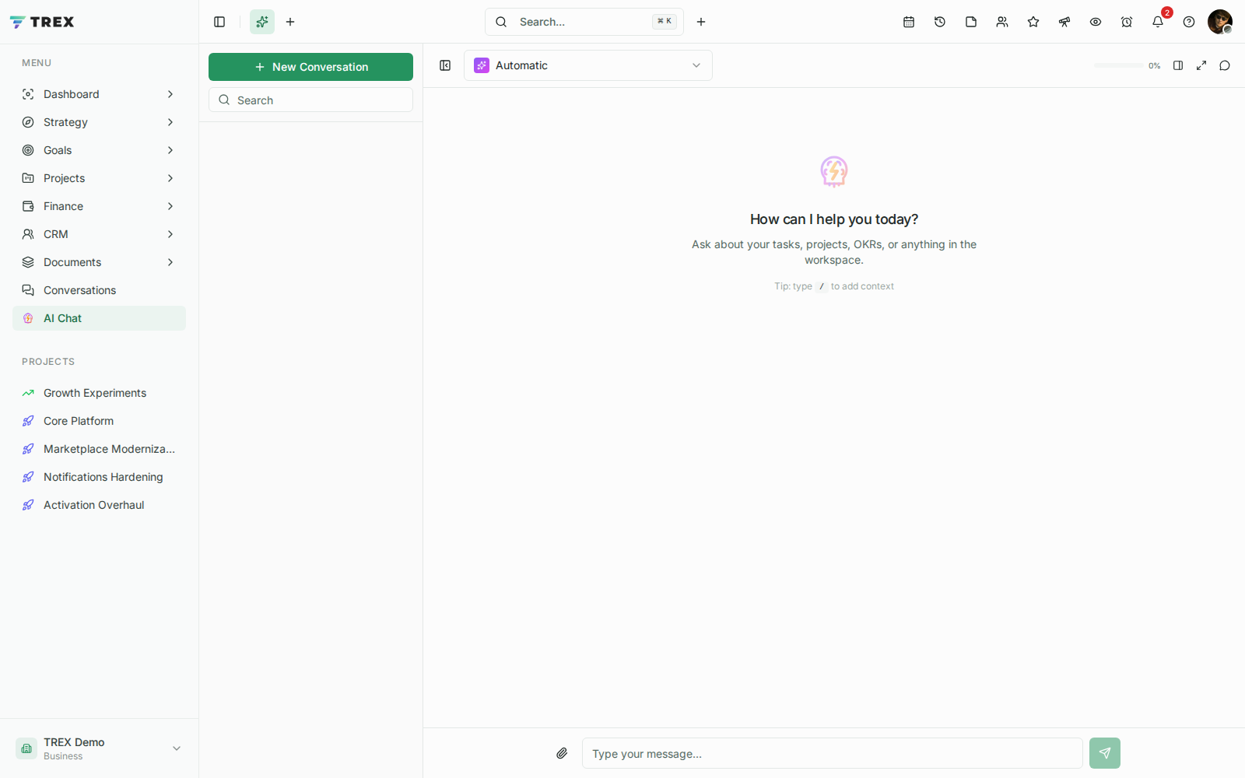Viewport: 1245px width, 778px height.
Task: Focus the Type your message input
Action: pyautogui.click(x=833, y=753)
